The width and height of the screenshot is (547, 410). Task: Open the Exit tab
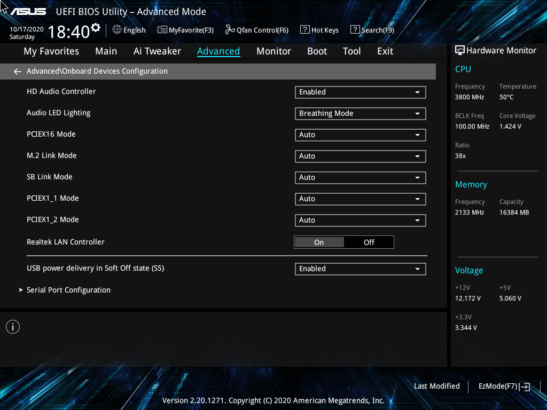pyautogui.click(x=385, y=51)
